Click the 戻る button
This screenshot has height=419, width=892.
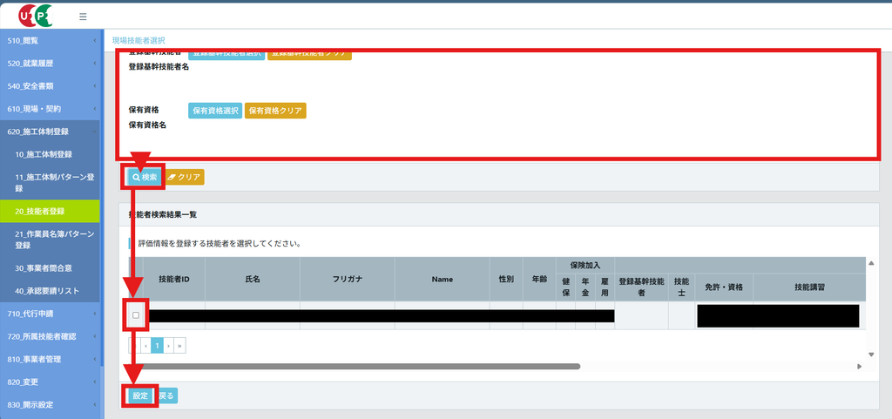[x=166, y=395]
